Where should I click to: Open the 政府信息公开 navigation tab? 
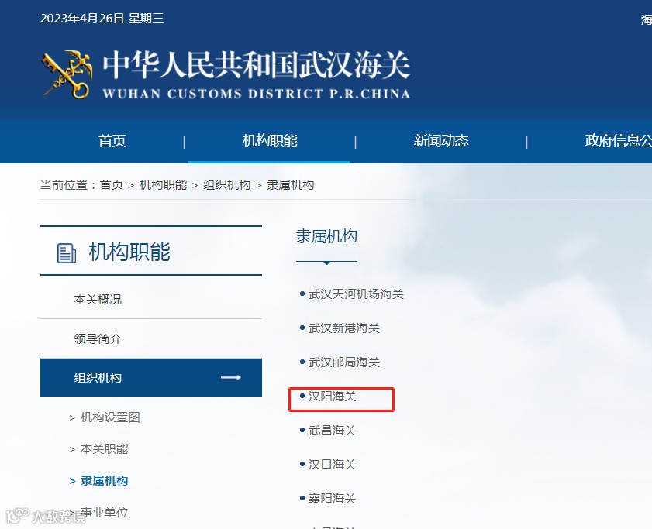618,141
